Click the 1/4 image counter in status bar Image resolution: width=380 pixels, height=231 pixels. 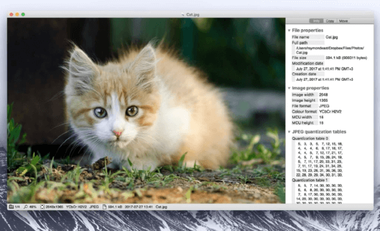(17, 207)
